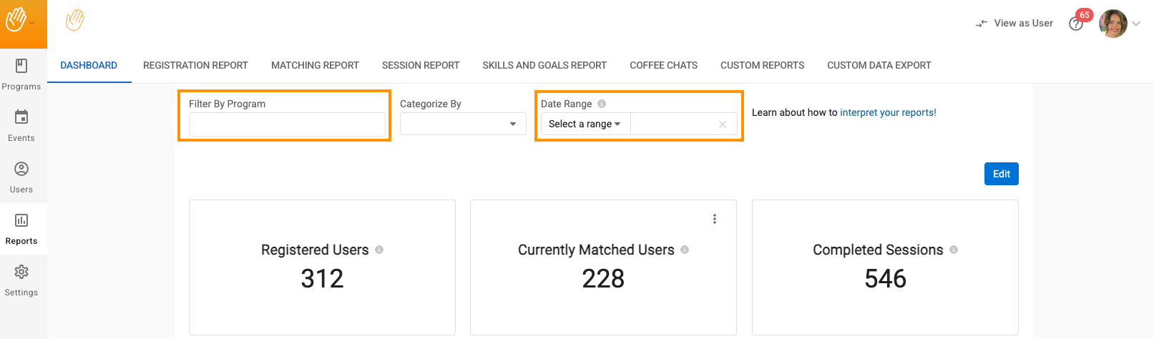Switch to the Matching Report tab
Image resolution: width=1154 pixels, height=339 pixels.
pos(315,65)
